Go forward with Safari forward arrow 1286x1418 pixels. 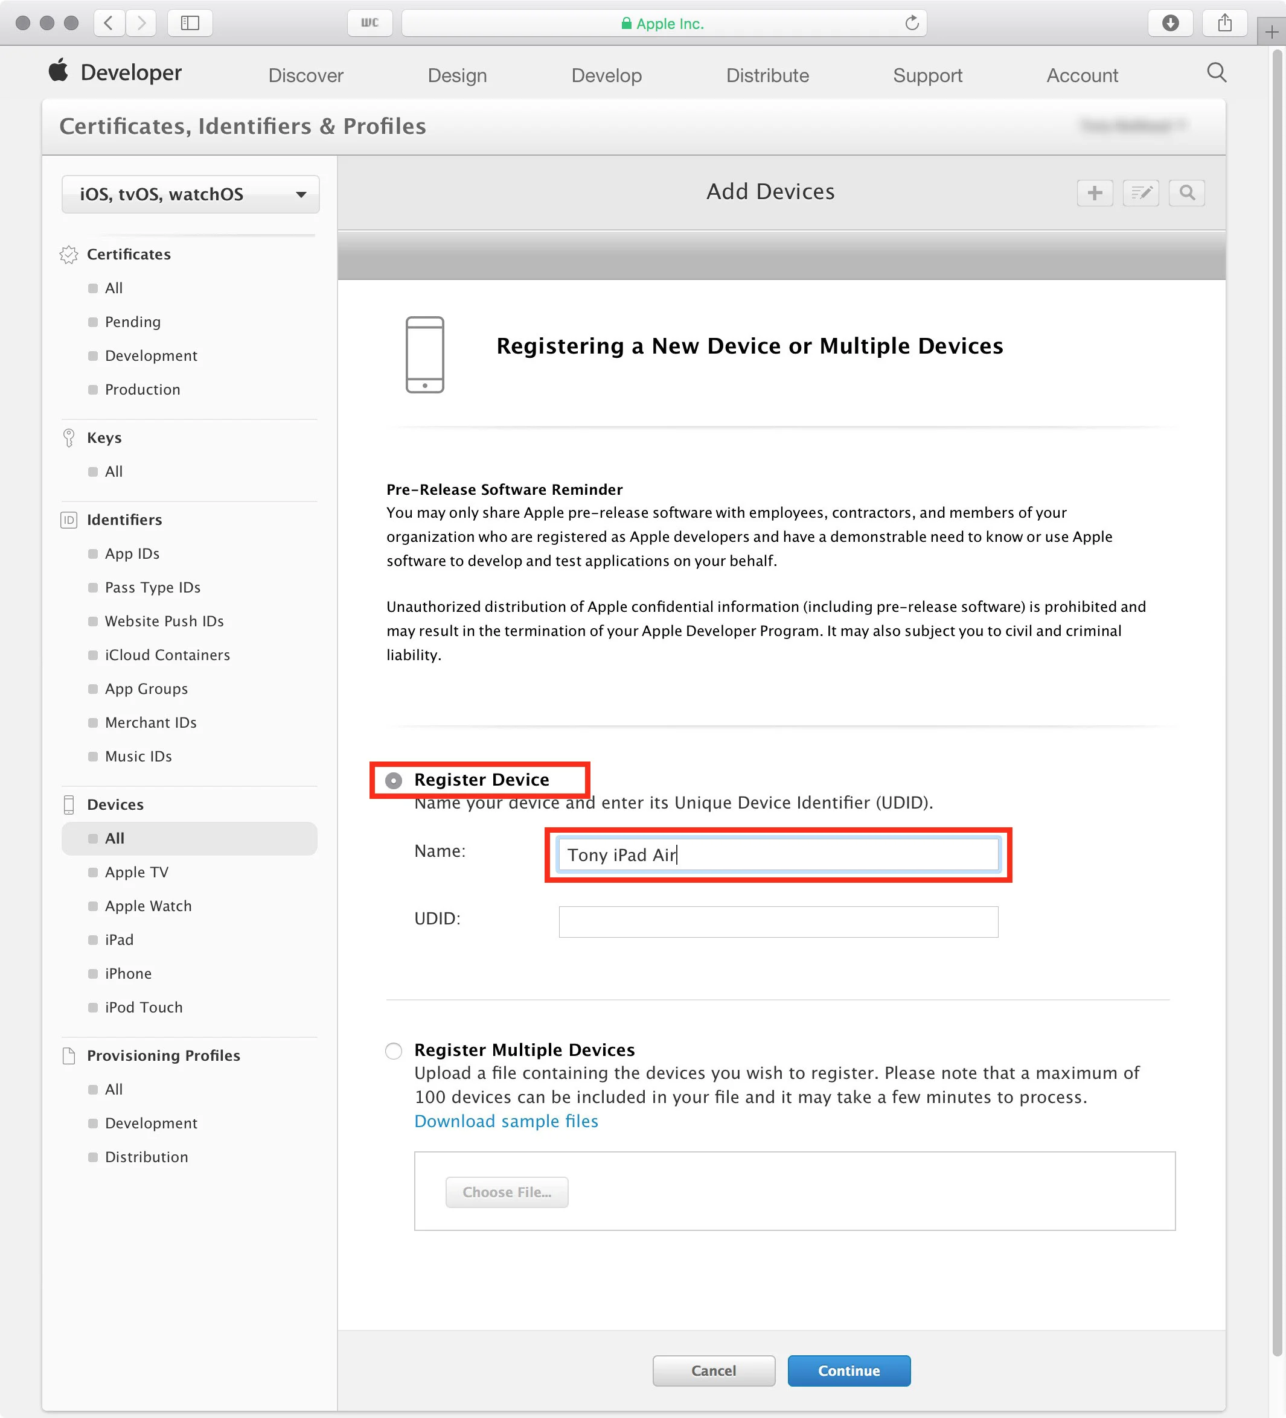(141, 23)
